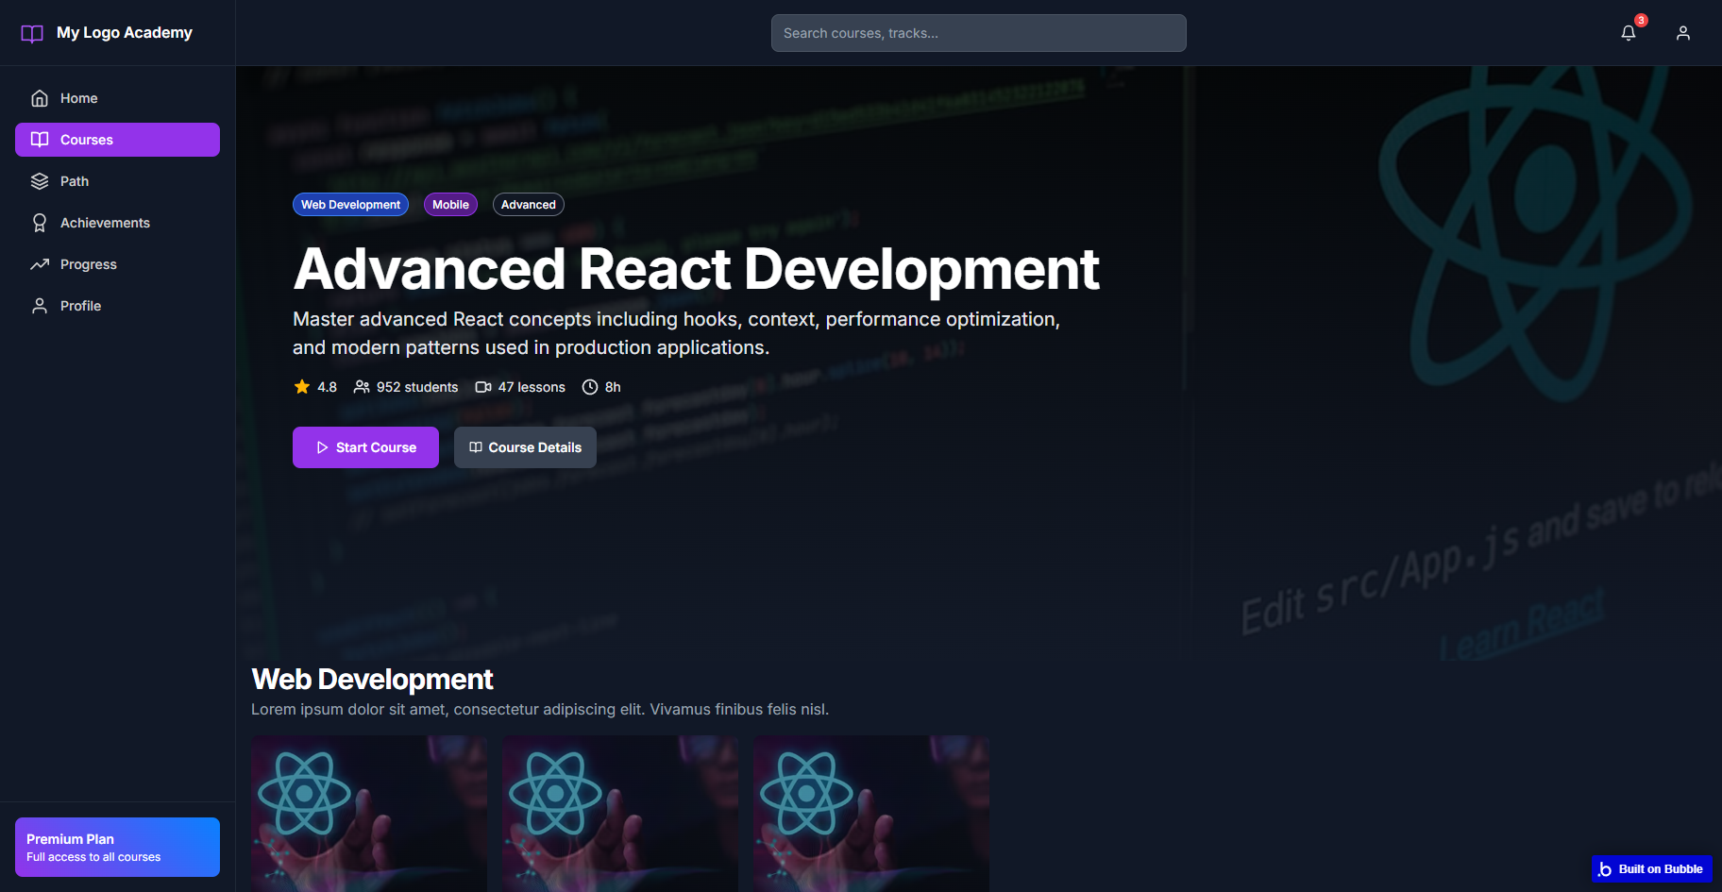Click the 952 students text
Image resolution: width=1722 pixels, height=892 pixels.
417,387
